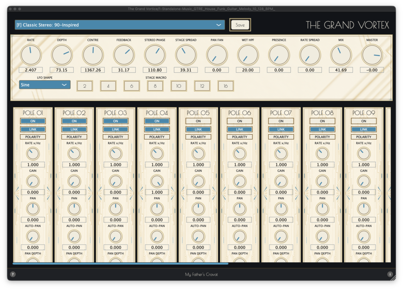Click Pole 08 GAIN knob
The image size is (403, 289).
[323, 181]
